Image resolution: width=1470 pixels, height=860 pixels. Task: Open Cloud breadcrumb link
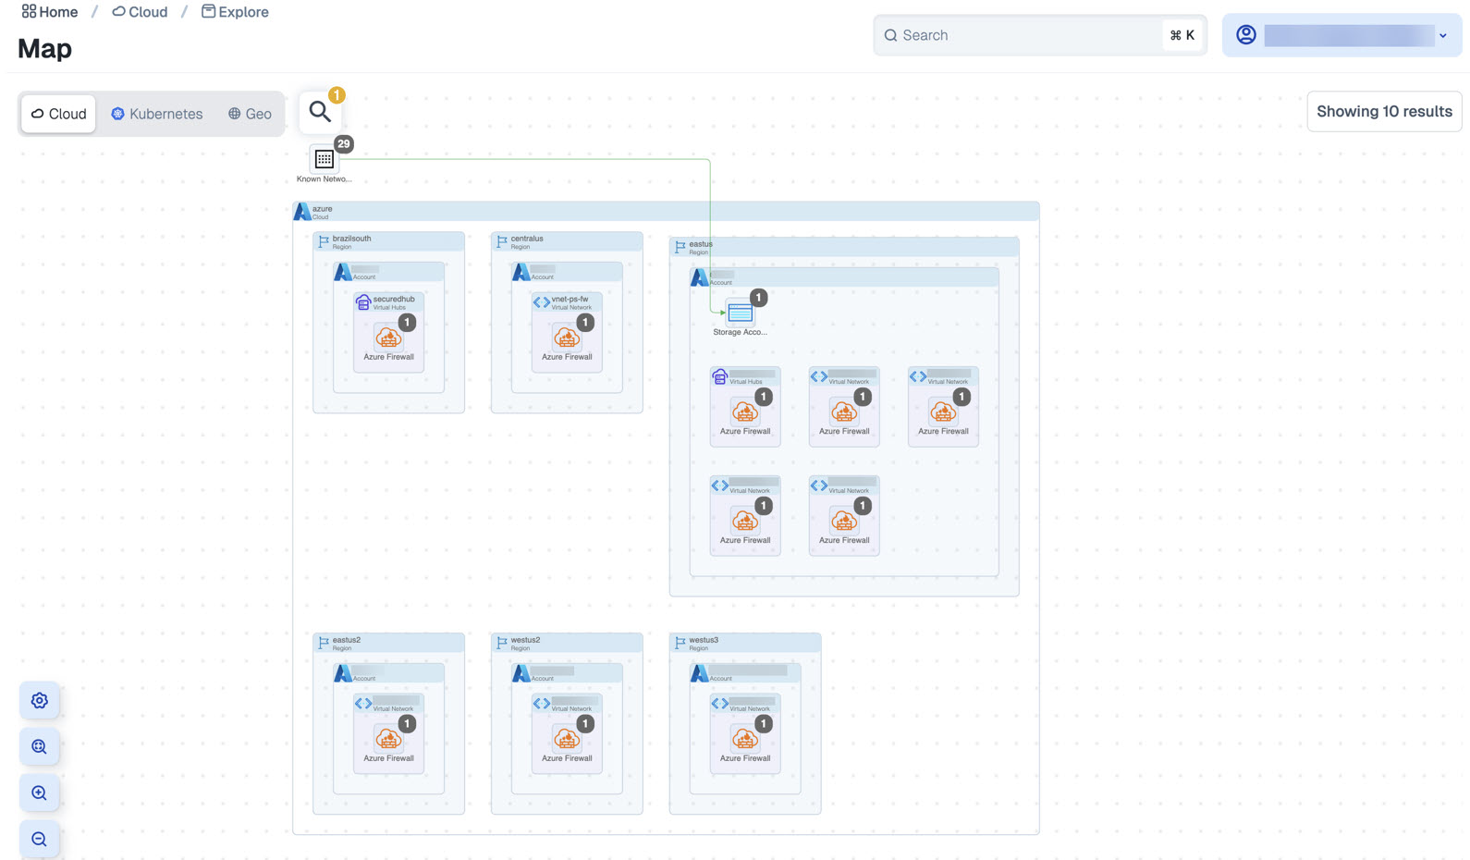click(140, 12)
